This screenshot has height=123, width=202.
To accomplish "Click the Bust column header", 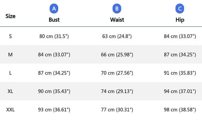I will coord(54,20).
